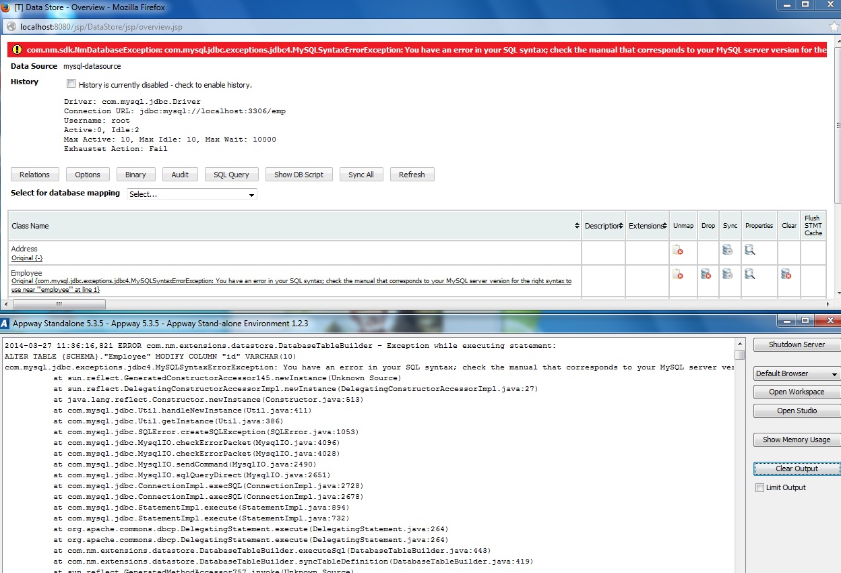Image resolution: width=841 pixels, height=573 pixels.
Task: Click the Firefox logo in the title bar
Action: click(5, 7)
